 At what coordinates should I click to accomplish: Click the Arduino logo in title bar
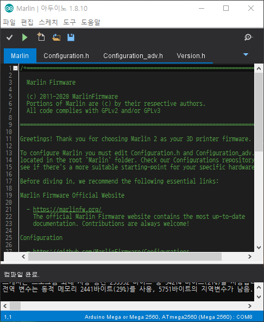point(9,9)
